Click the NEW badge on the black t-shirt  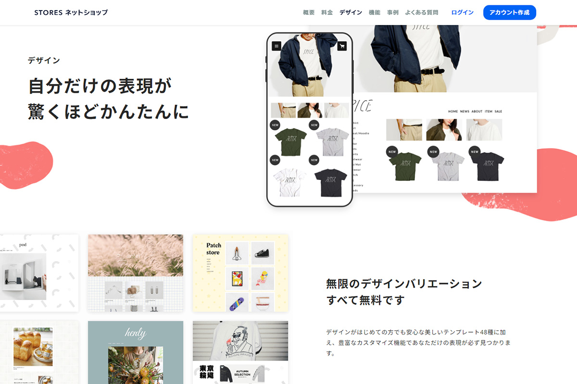tap(475, 152)
